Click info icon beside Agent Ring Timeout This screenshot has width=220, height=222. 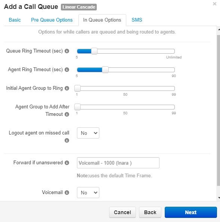click(x=67, y=70)
